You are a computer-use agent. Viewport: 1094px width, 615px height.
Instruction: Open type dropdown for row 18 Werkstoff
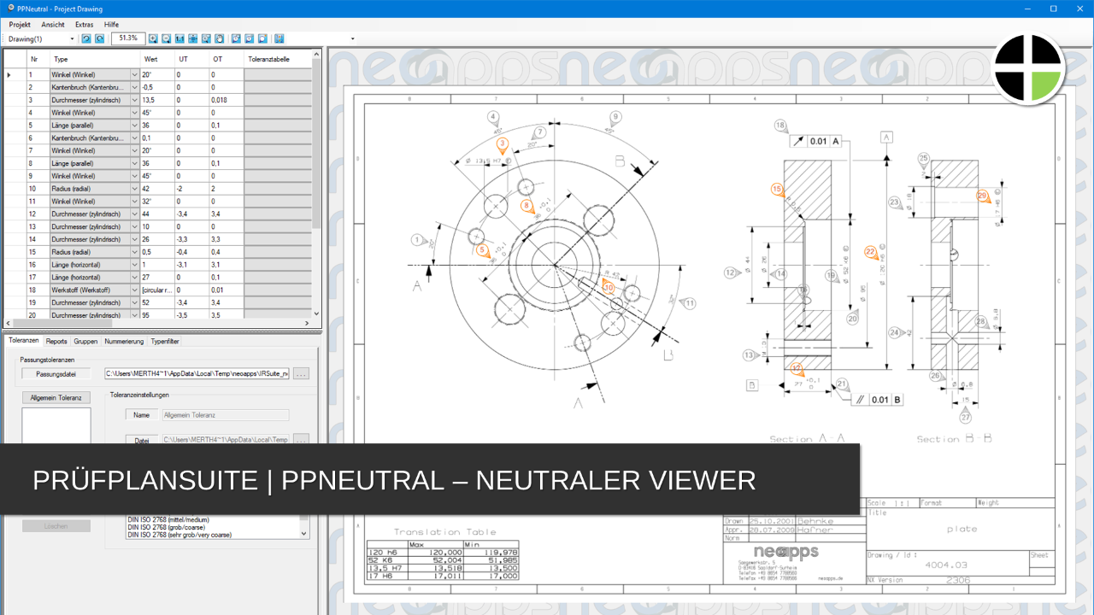[134, 290]
